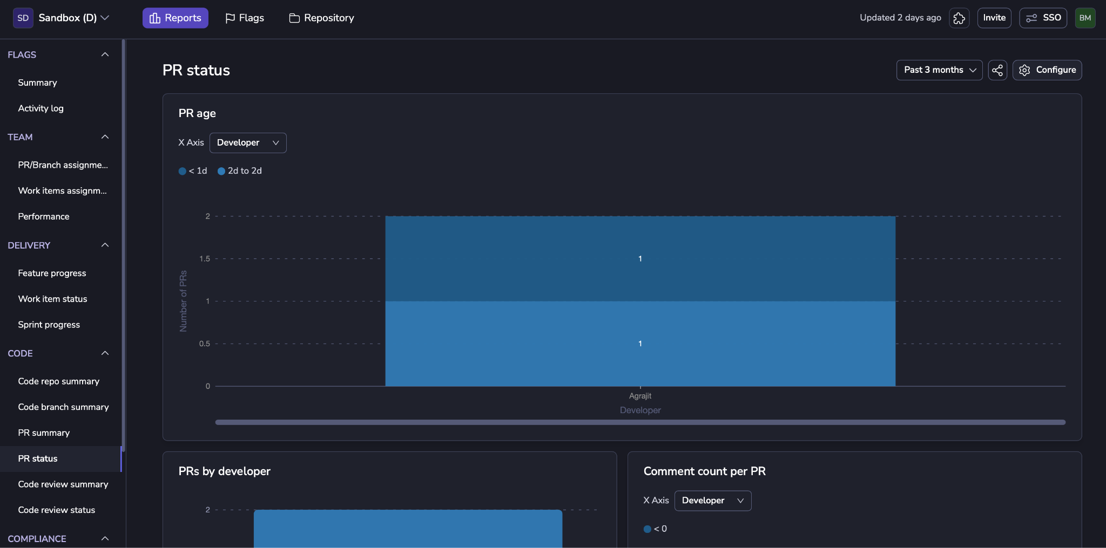The height and width of the screenshot is (548, 1106).
Task: Click the lower light bar segment for Agrajit
Action: point(640,344)
